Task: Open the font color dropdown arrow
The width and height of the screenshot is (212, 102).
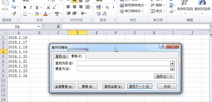Action: coord(49,14)
